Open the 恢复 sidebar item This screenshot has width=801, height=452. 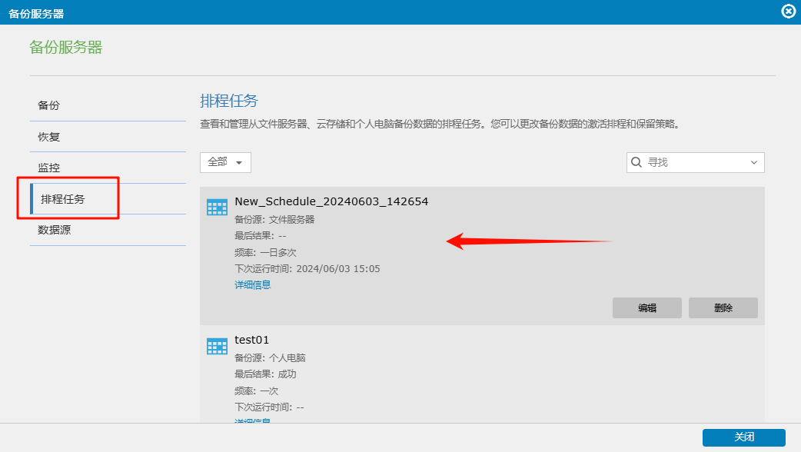[x=49, y=137]
